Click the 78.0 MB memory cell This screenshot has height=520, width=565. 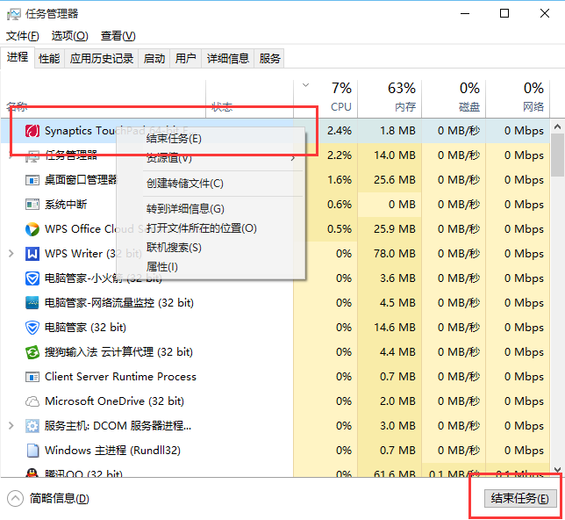(390, 254)
